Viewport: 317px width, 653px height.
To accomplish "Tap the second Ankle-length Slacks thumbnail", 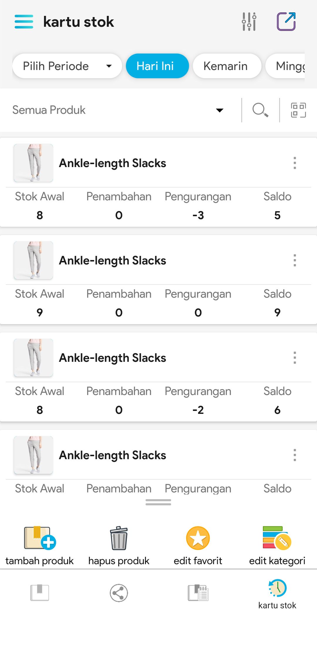I will [x=33, y=260].
